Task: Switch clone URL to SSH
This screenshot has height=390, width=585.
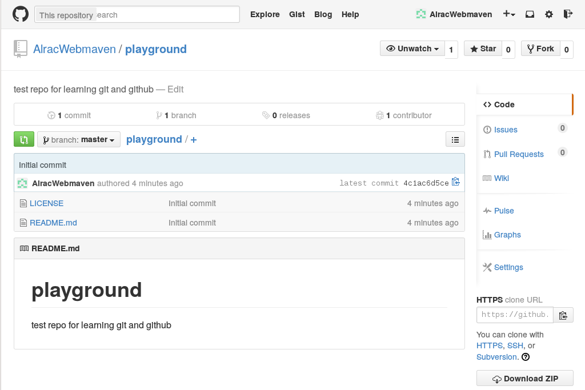Action: click(515, 345)
